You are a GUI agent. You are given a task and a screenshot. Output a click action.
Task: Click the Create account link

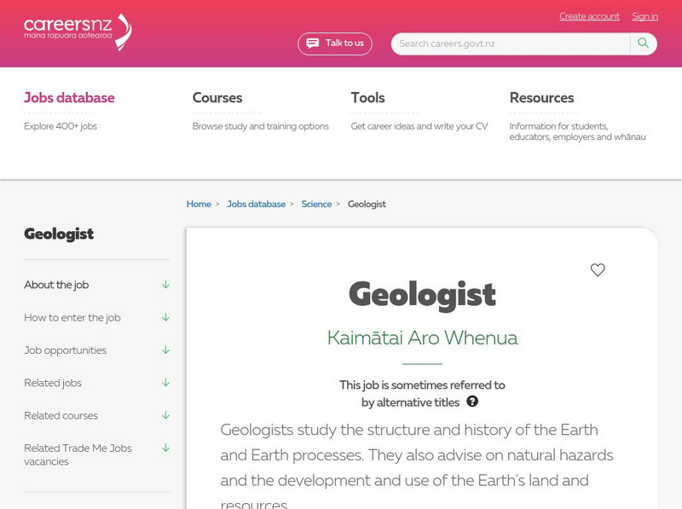point(589,16)
